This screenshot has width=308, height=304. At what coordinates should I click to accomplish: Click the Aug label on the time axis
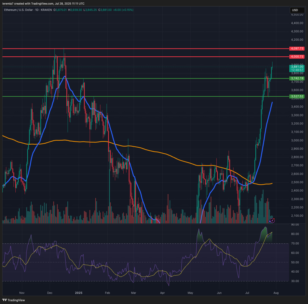[x=276, y=293]
